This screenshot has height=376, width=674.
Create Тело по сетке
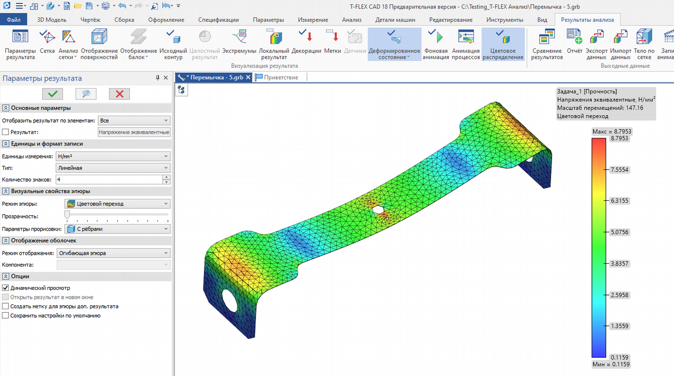pyautogui.click(x=644, y=45)
